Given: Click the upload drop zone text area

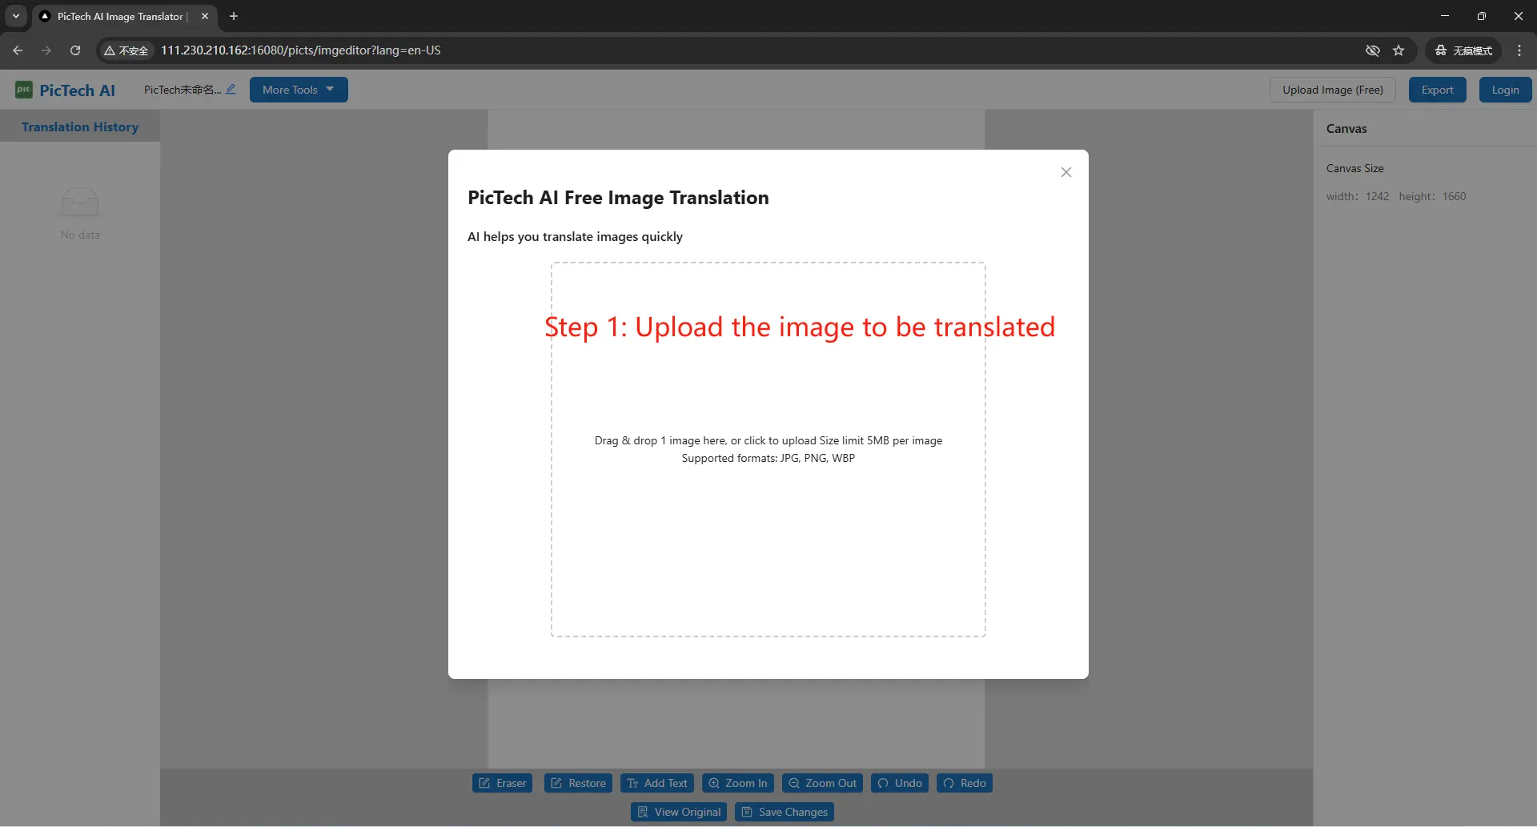Looking at the screenshot, I should [x=768, y=449].
